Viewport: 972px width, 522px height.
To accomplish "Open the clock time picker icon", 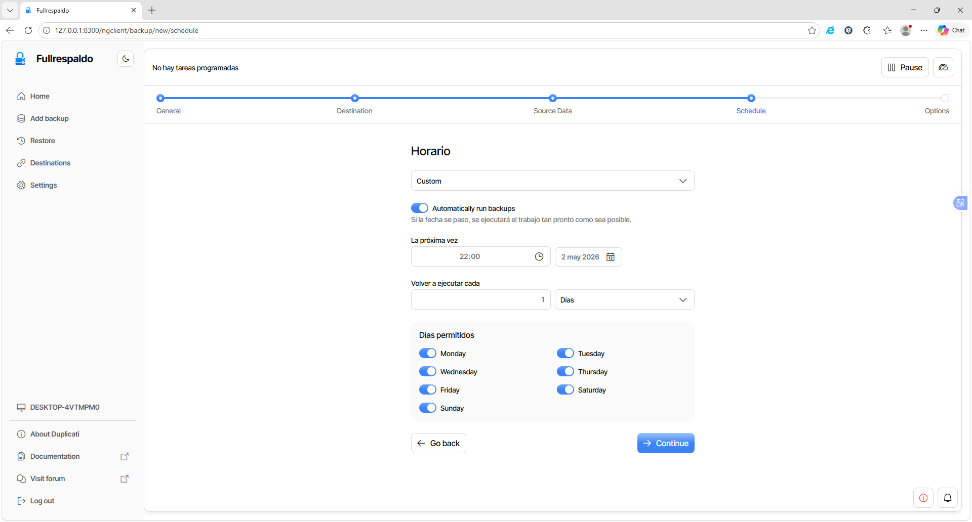I will point(539,257).
